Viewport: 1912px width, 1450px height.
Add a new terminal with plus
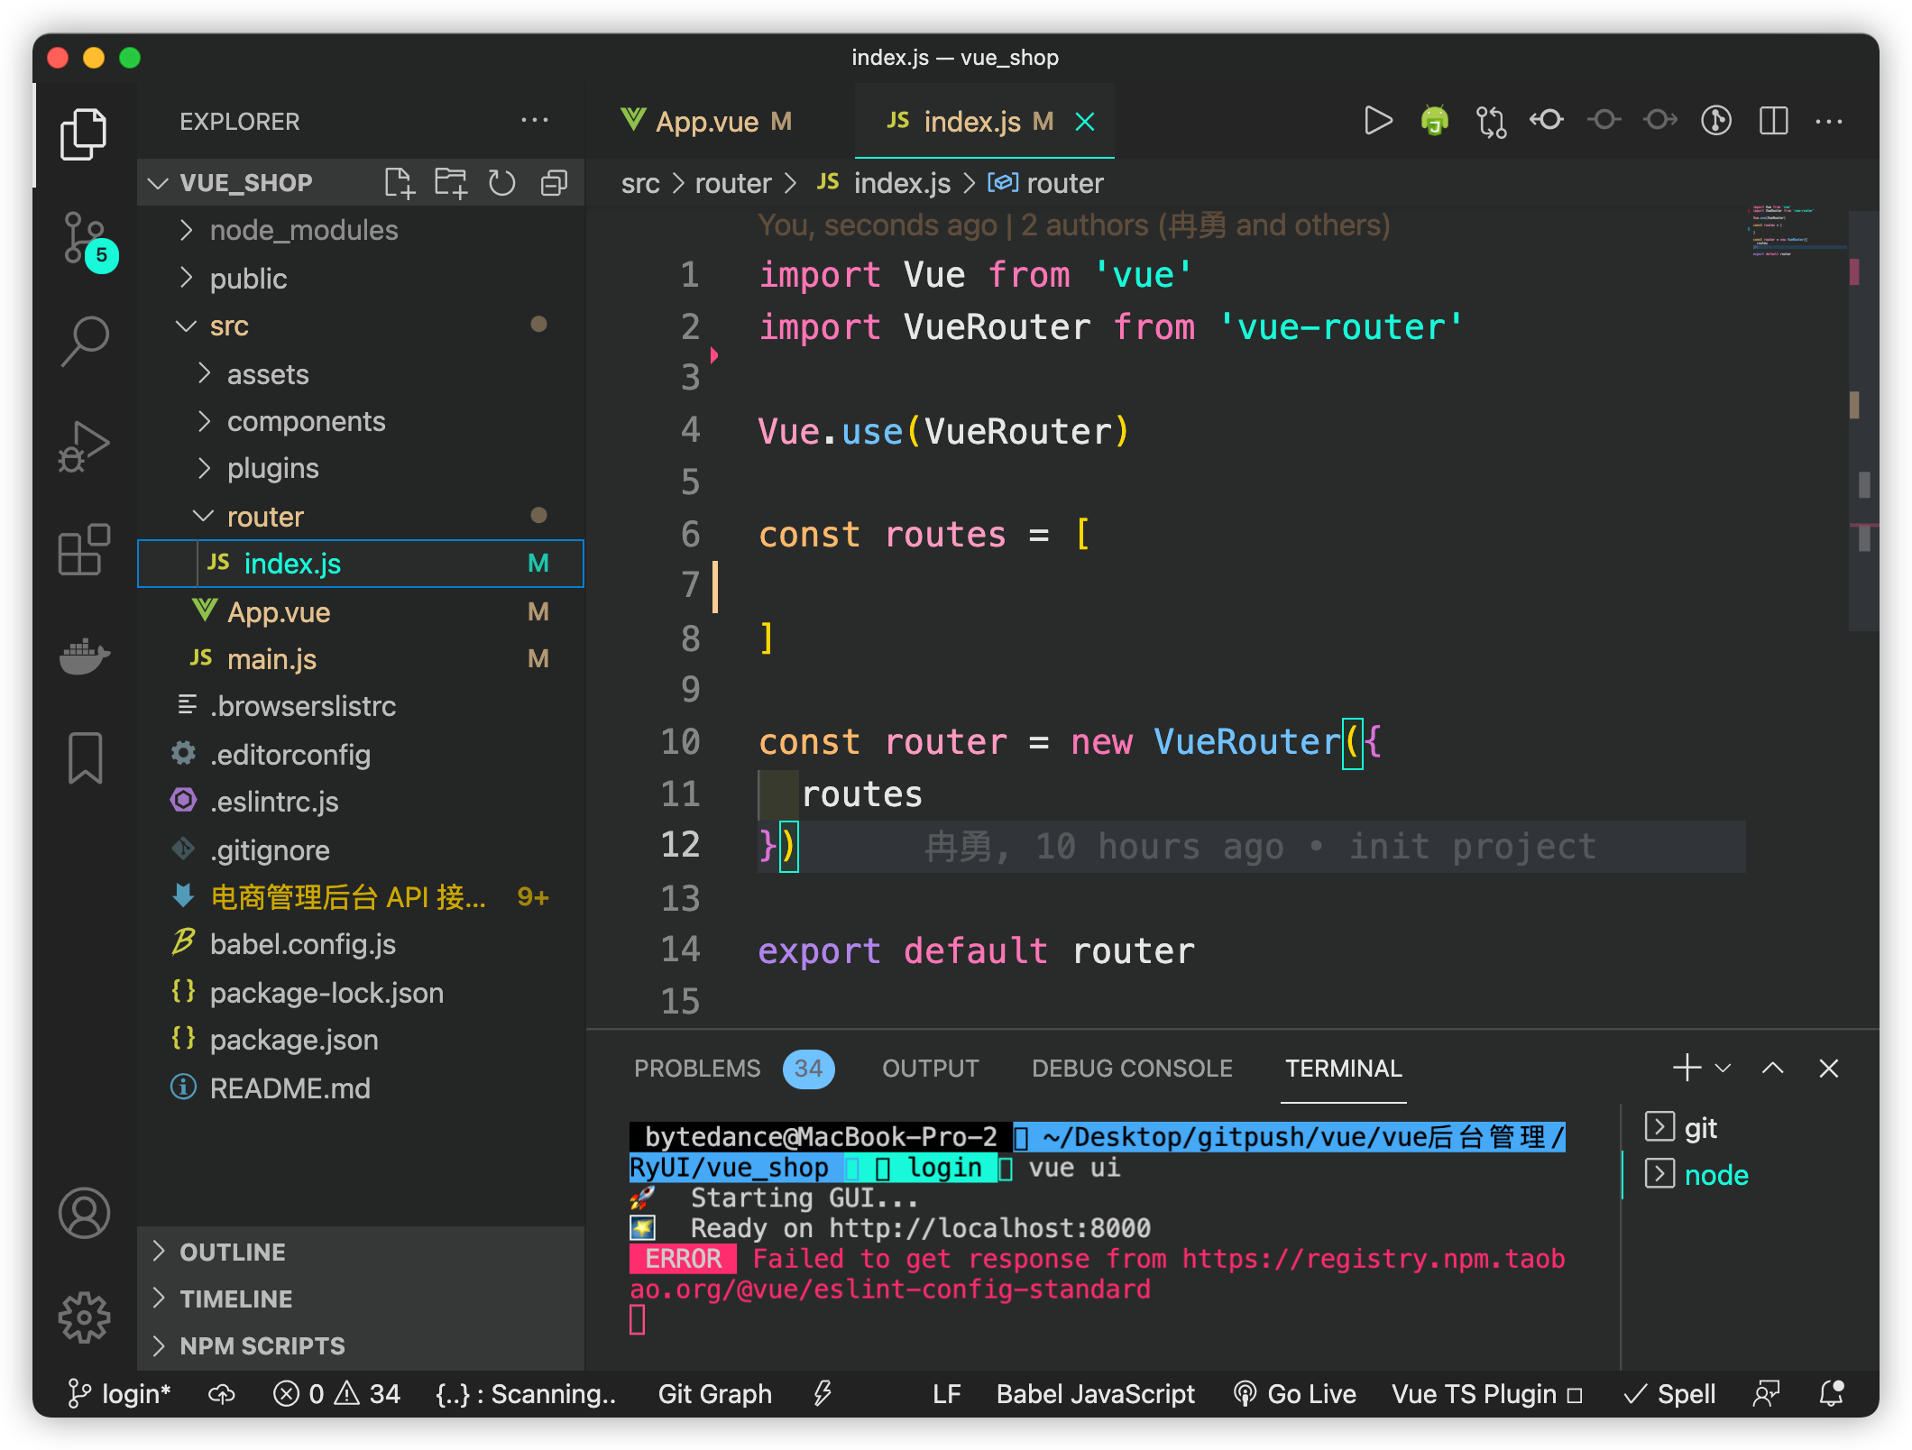(x=1687, y=1069)
